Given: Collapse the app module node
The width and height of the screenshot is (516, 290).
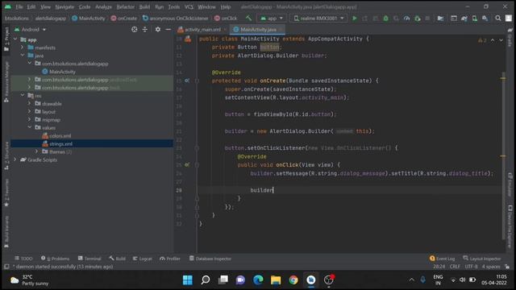Looking at the screenshot, I should [x=15, y=39].
